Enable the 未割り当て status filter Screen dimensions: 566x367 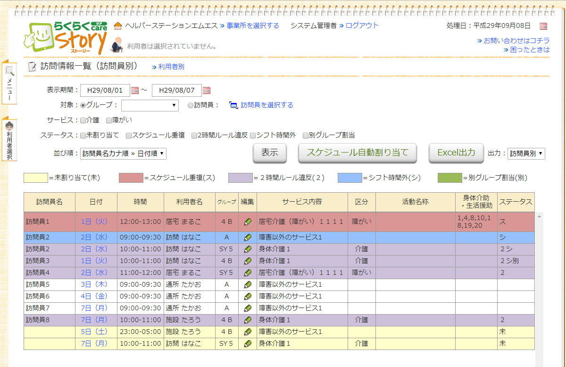tap(83, 136)
